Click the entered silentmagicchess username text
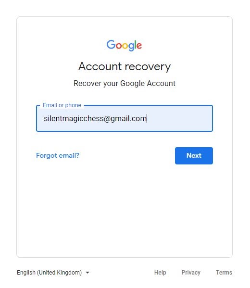Image resolution: width=250 pixels, height=288 pixels. [74, 118]
